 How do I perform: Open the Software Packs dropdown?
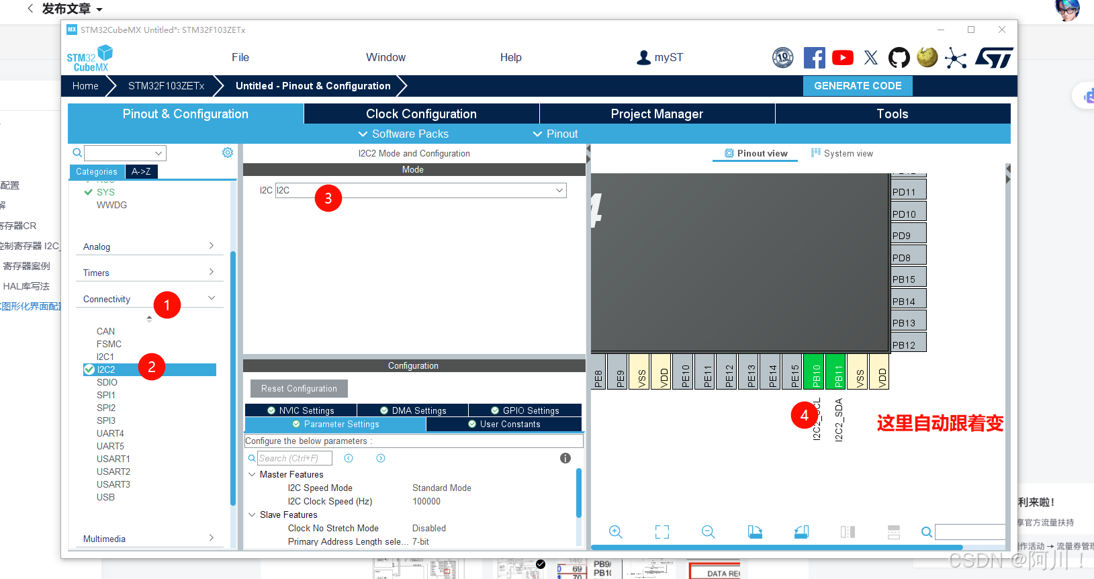404,134
